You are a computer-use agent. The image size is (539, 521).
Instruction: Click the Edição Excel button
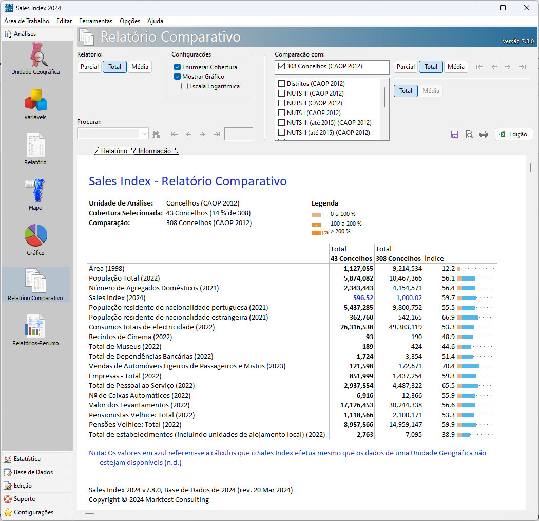[513, 134]
